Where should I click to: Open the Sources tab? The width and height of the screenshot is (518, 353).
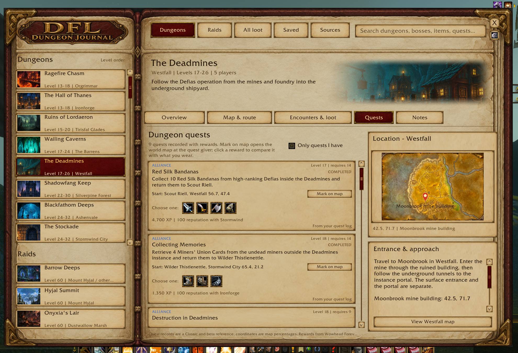[330, 30]
